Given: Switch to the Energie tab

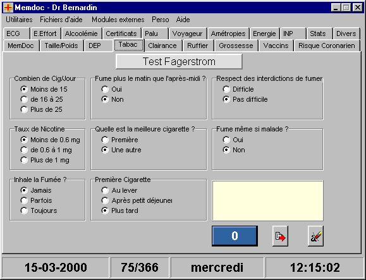Looking at the screenshot, I should tap(264, 33).
